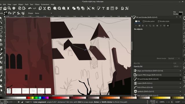Open Align and Distribute toolbar icon
Image resolution: width=185 pixels, height=104 pixels.
(x=117, y=8)
